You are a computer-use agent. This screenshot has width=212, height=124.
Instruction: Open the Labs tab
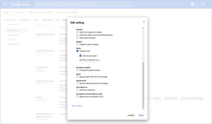point(58,20)
